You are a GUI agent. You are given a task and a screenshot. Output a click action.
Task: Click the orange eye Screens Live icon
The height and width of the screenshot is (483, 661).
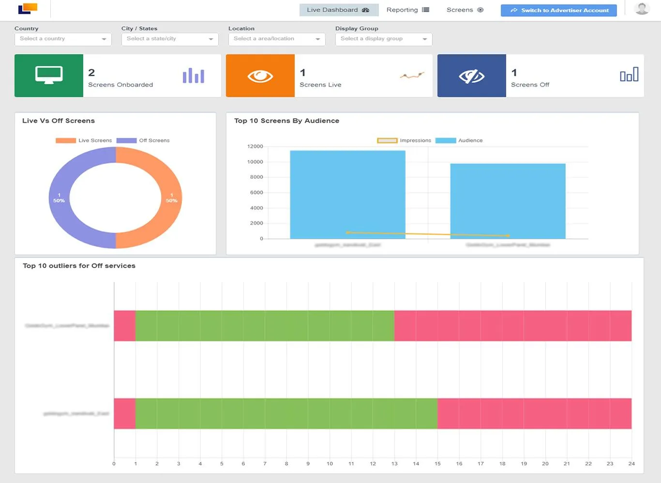[x=260, y=75]
